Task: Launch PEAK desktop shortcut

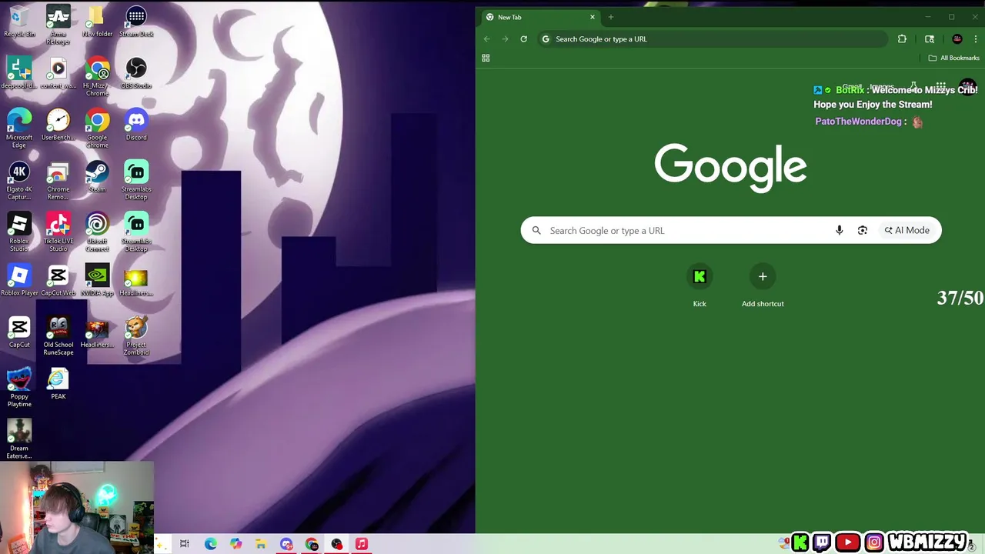Action: point(58,383)
